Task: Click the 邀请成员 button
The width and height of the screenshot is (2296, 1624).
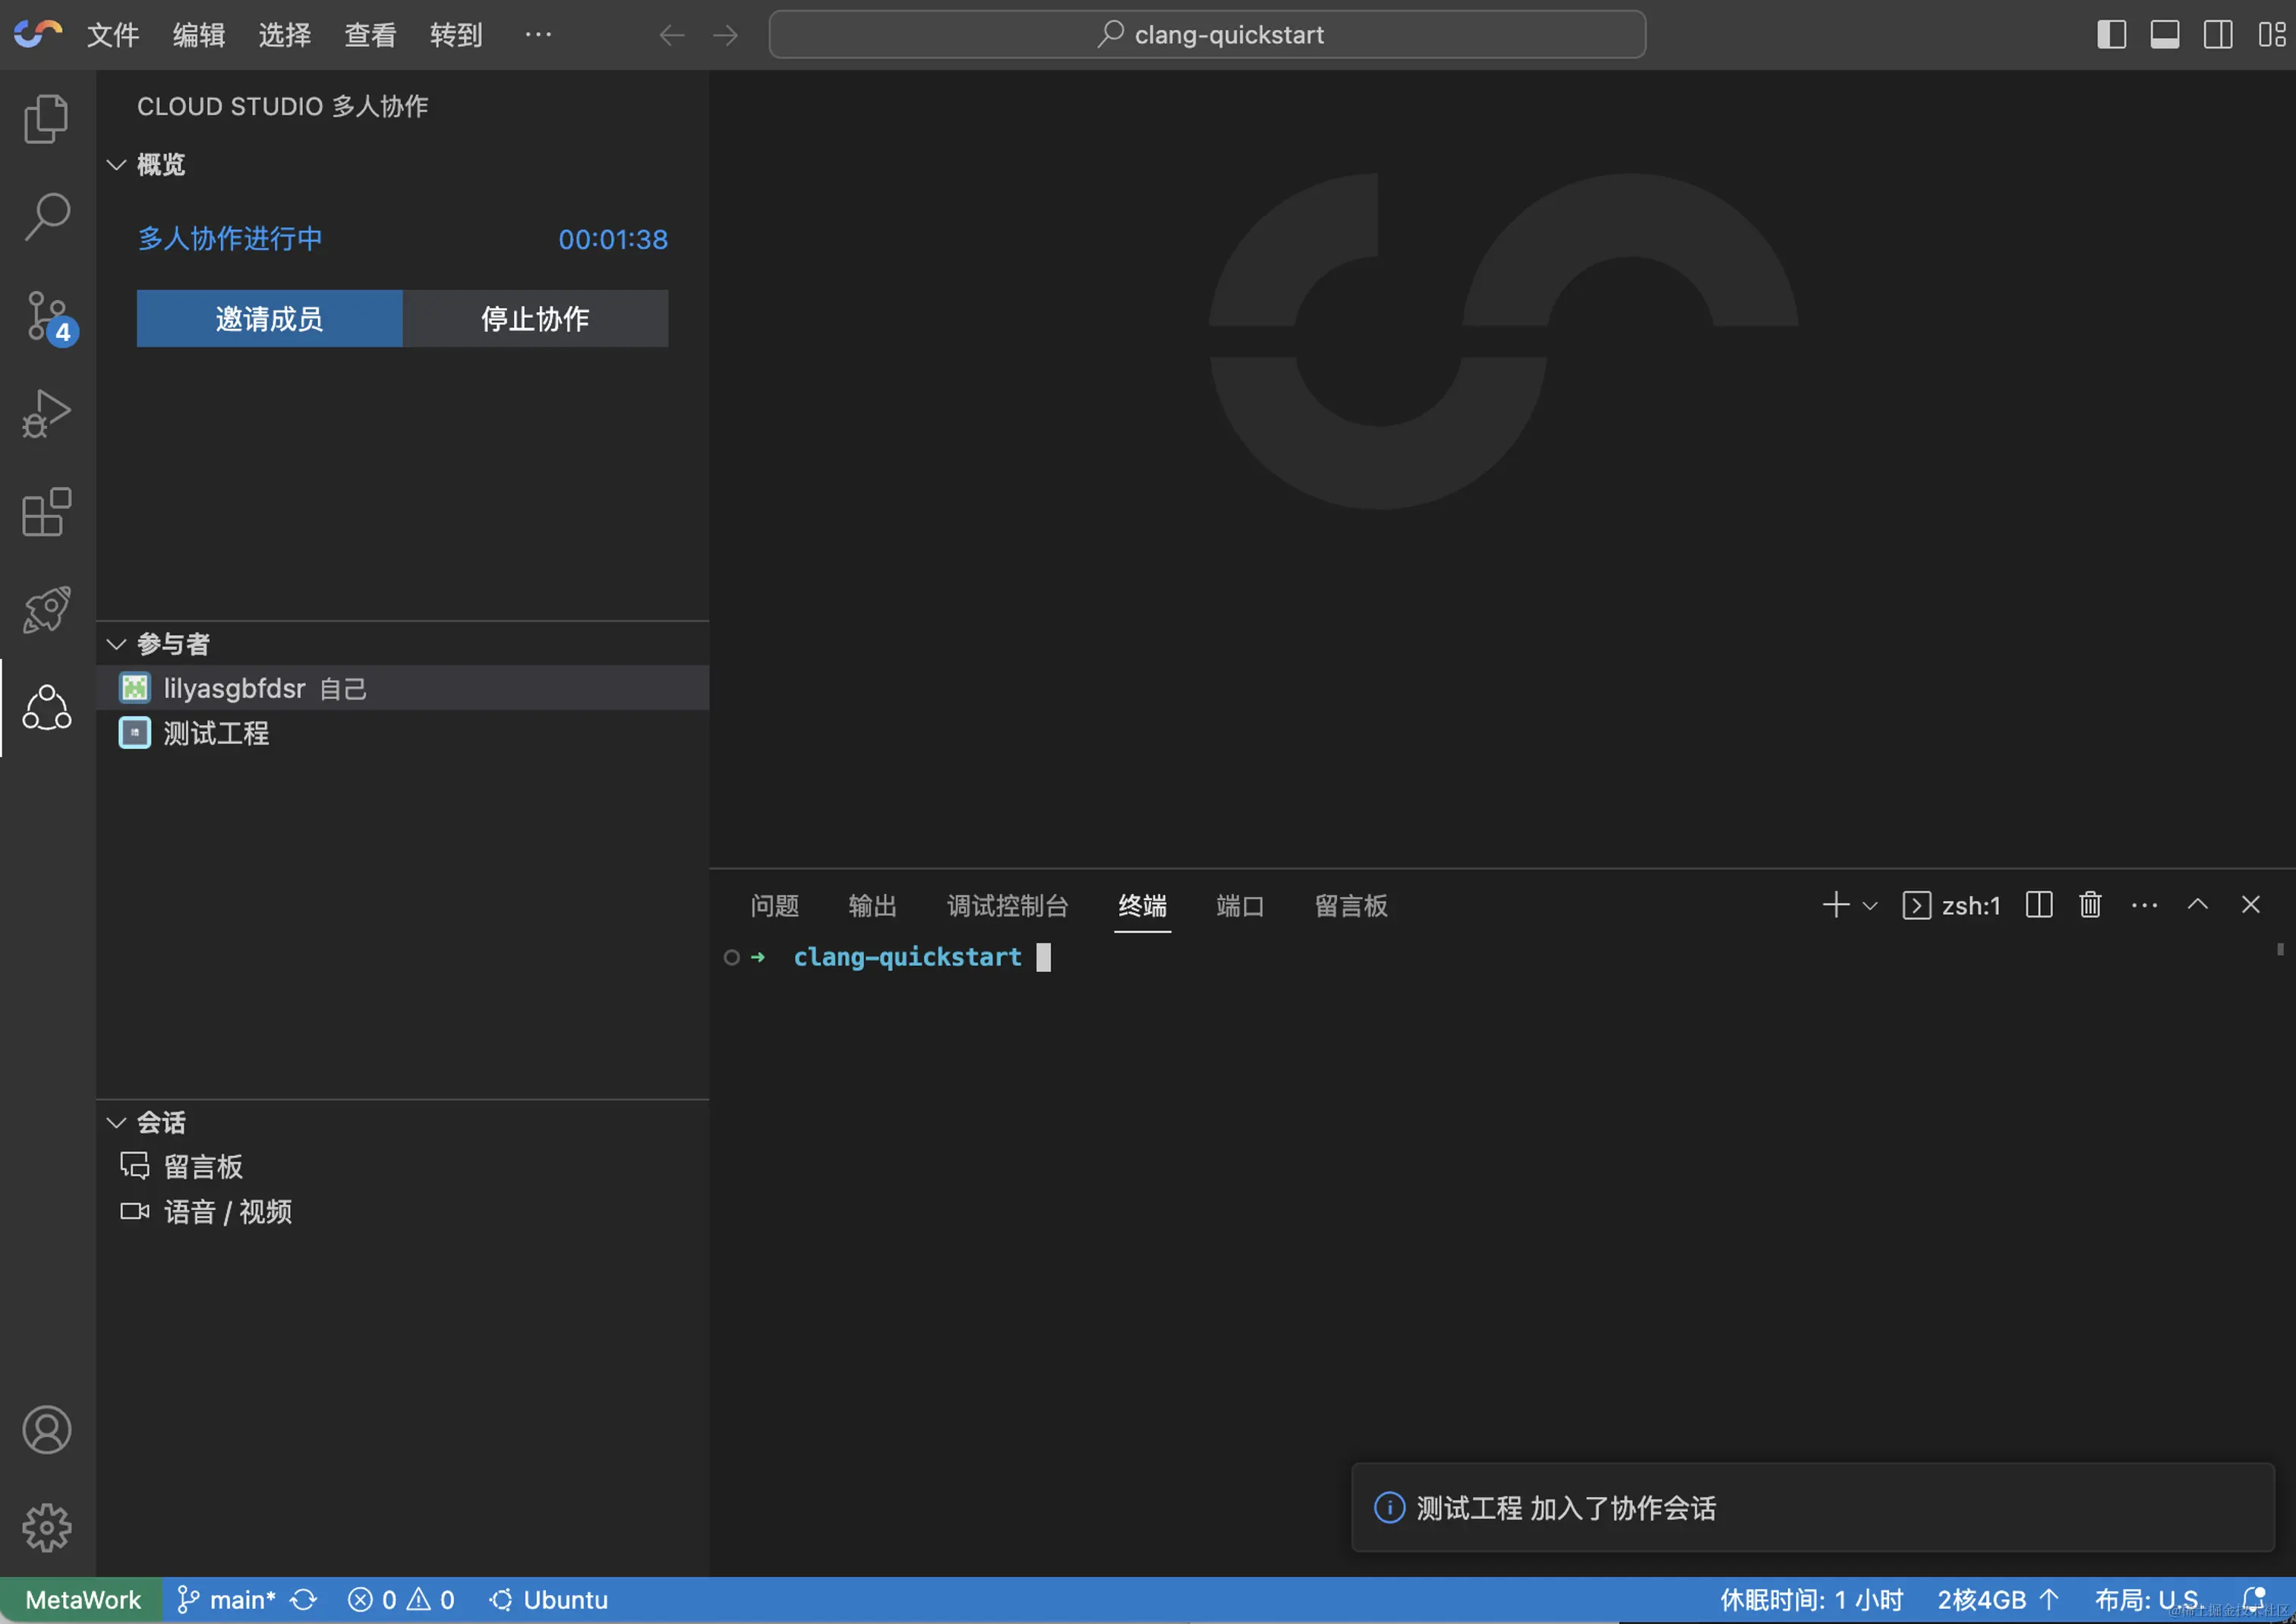Action: pyautogui.click(x=269, y=318)
